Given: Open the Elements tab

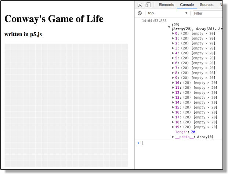Looking at the screenshot, I should [166, 5].
